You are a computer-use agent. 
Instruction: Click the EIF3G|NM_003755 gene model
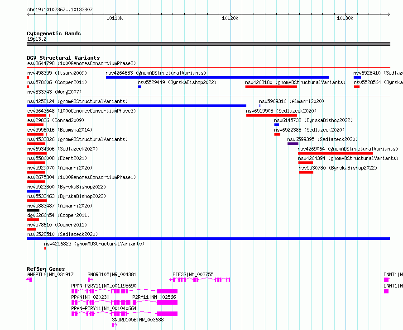pos(200,280)
